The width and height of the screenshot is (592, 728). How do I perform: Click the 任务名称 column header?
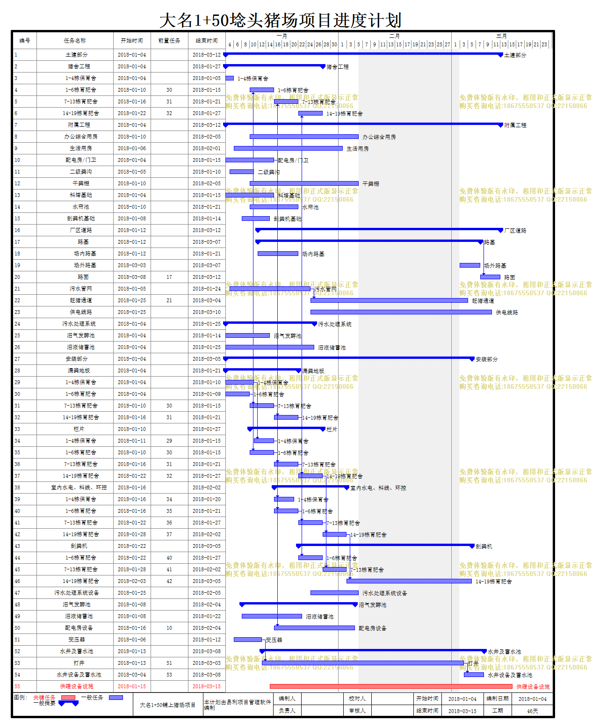[75, 41]
